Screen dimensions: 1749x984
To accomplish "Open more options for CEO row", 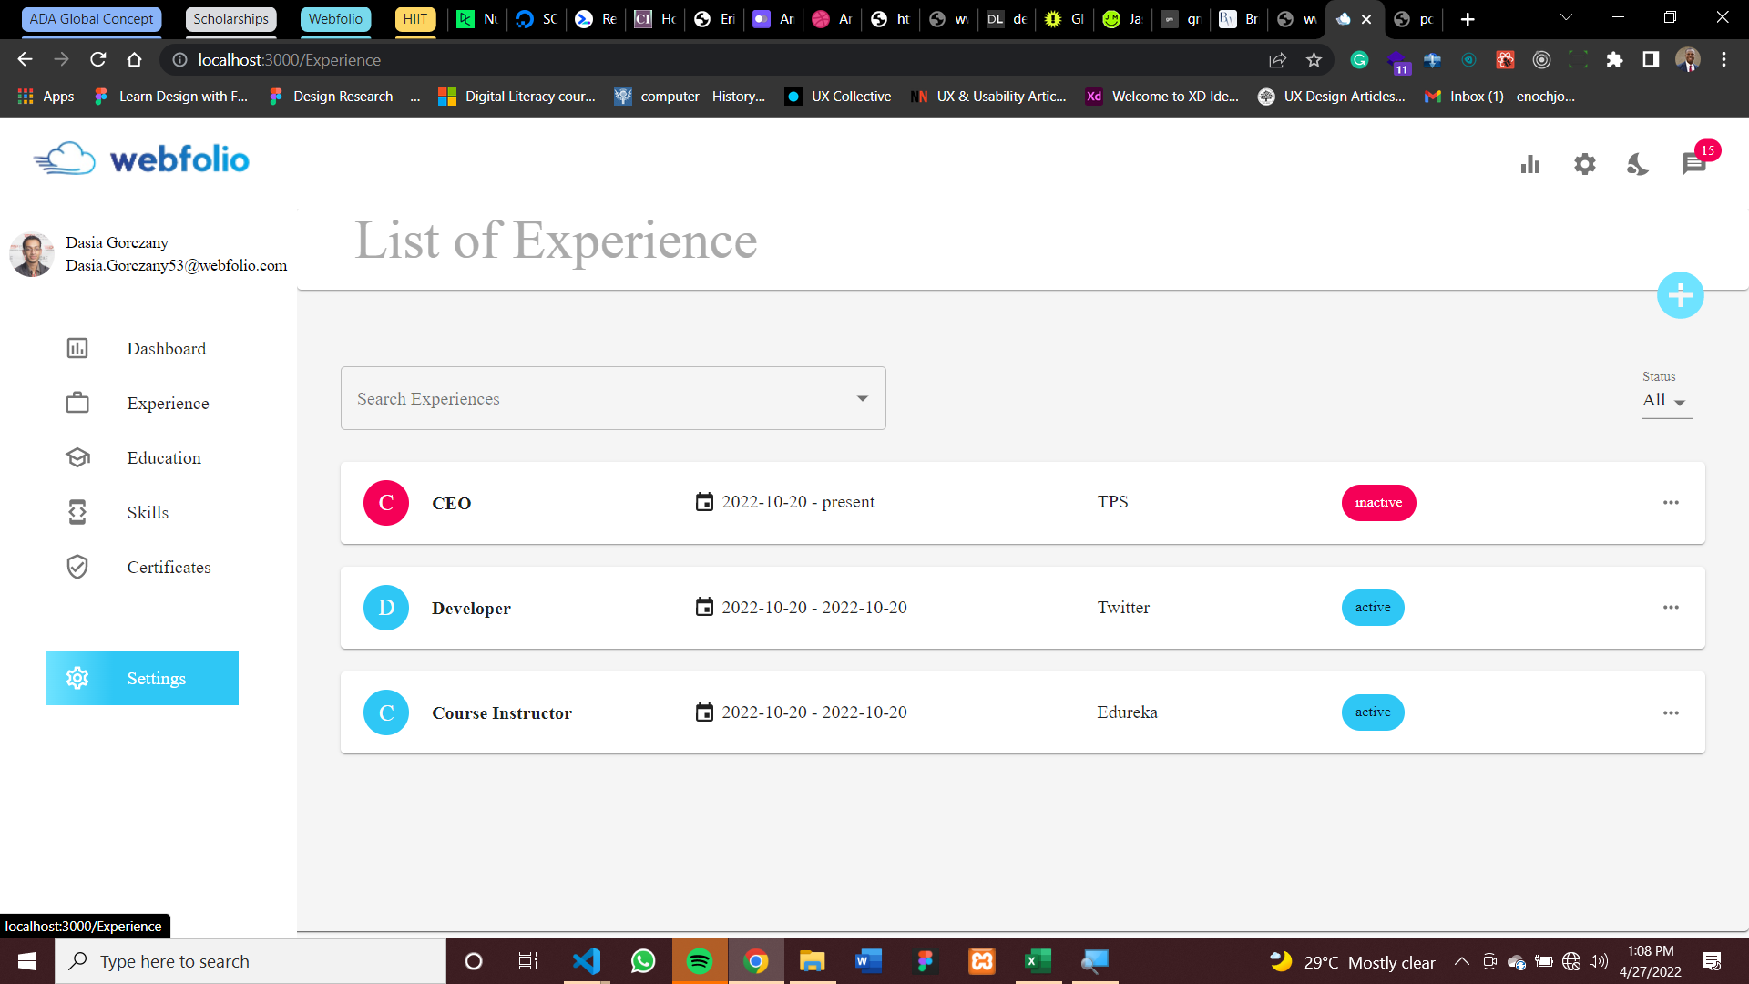I will pyautogui.click(x=1671, y=503).
